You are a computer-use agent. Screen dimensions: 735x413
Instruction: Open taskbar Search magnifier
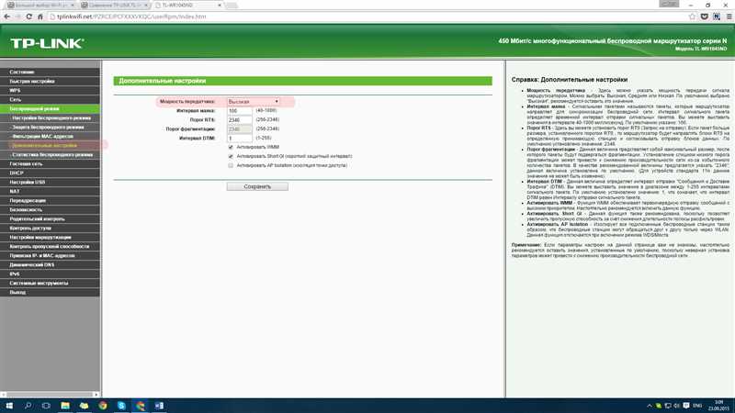click(28, 406)
